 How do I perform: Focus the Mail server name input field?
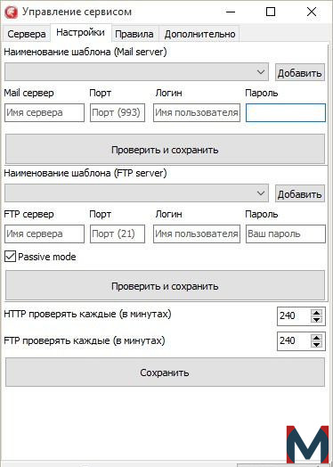tap(45, 112)
